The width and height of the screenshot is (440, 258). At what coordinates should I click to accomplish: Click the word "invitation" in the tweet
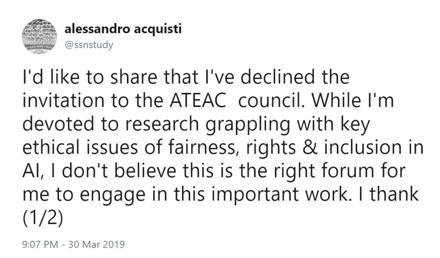tap(63, 101)
